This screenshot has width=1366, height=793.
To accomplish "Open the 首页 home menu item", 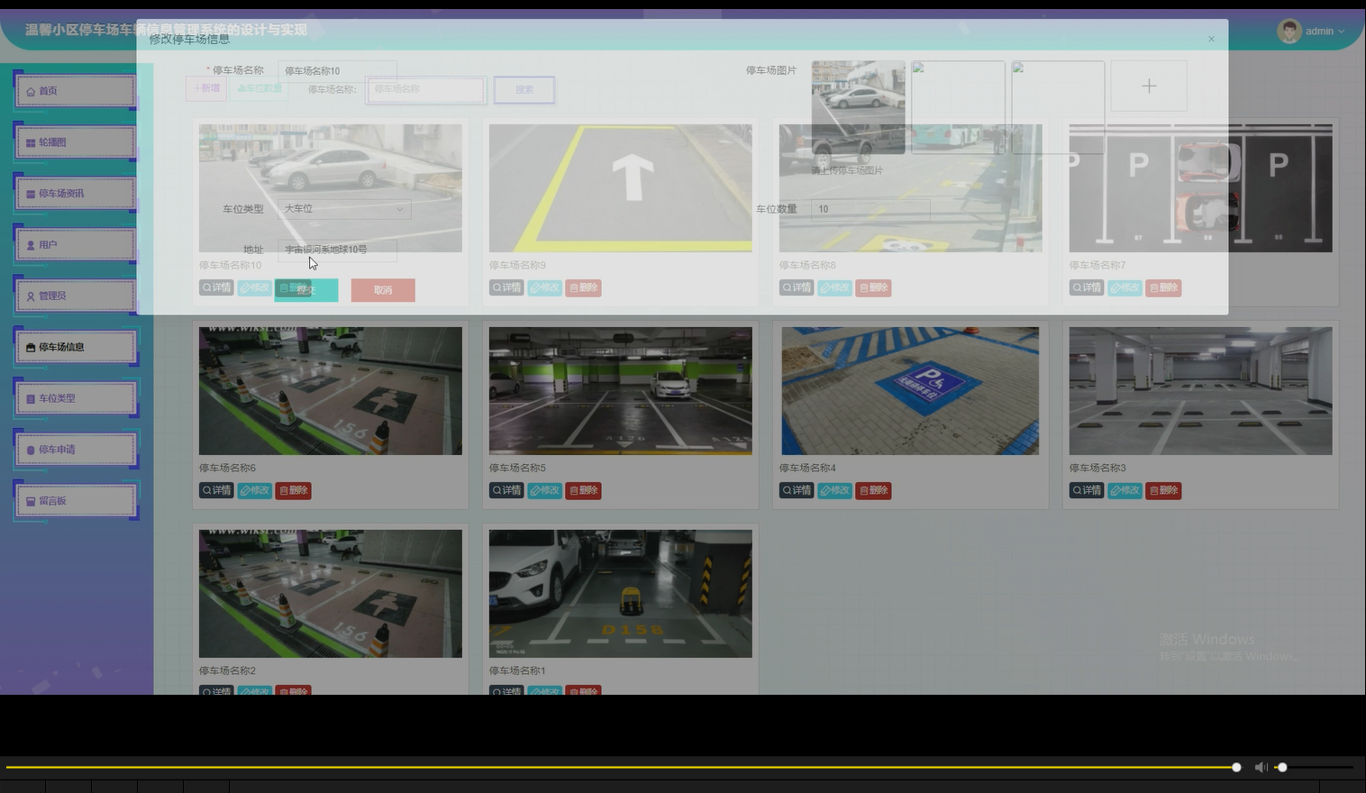I will pos(75,91).
